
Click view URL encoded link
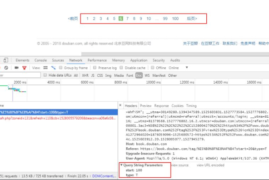[x=210, y=165]
